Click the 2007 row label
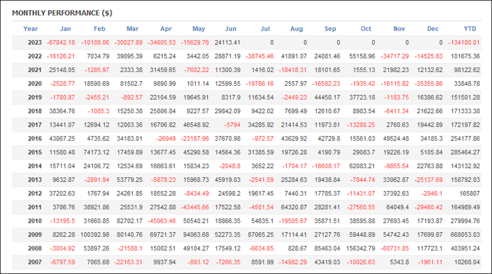 [35, 262]
